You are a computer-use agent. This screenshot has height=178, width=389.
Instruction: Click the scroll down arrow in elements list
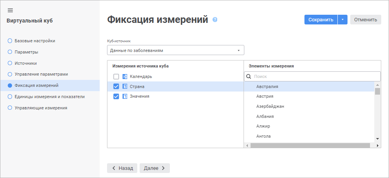point(377,139)
